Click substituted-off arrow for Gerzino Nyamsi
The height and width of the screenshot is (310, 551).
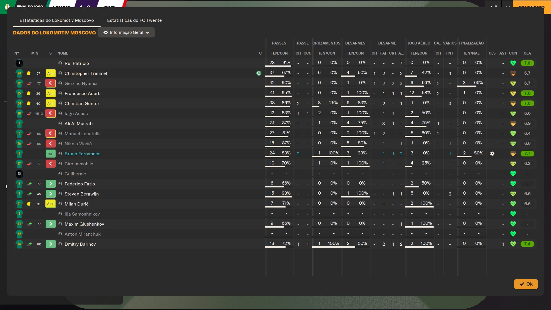pyautogui.click(x=29, y=84)
